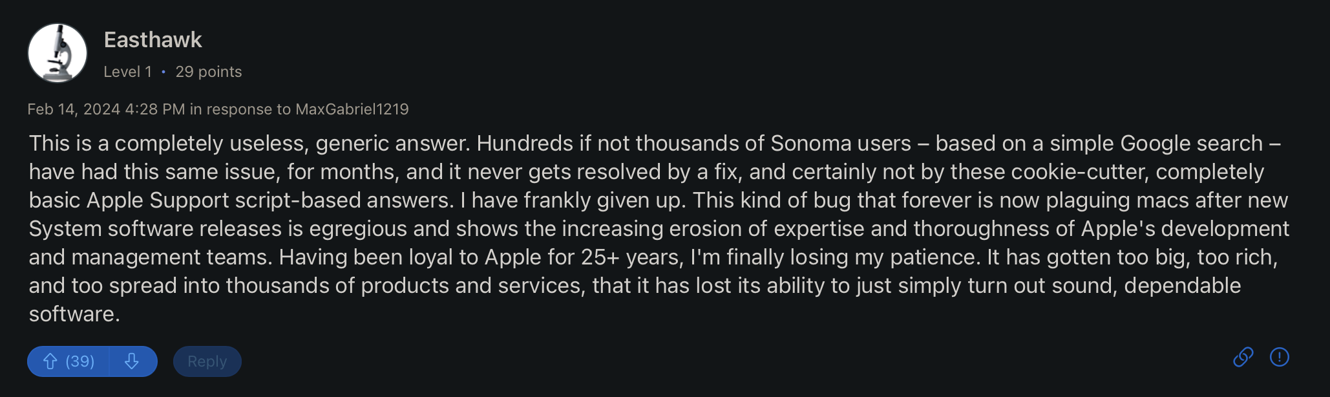This screenshot has width=1330, height=397.
Task: Click the final word 'software.' in post
Action: tap(74, 314)
